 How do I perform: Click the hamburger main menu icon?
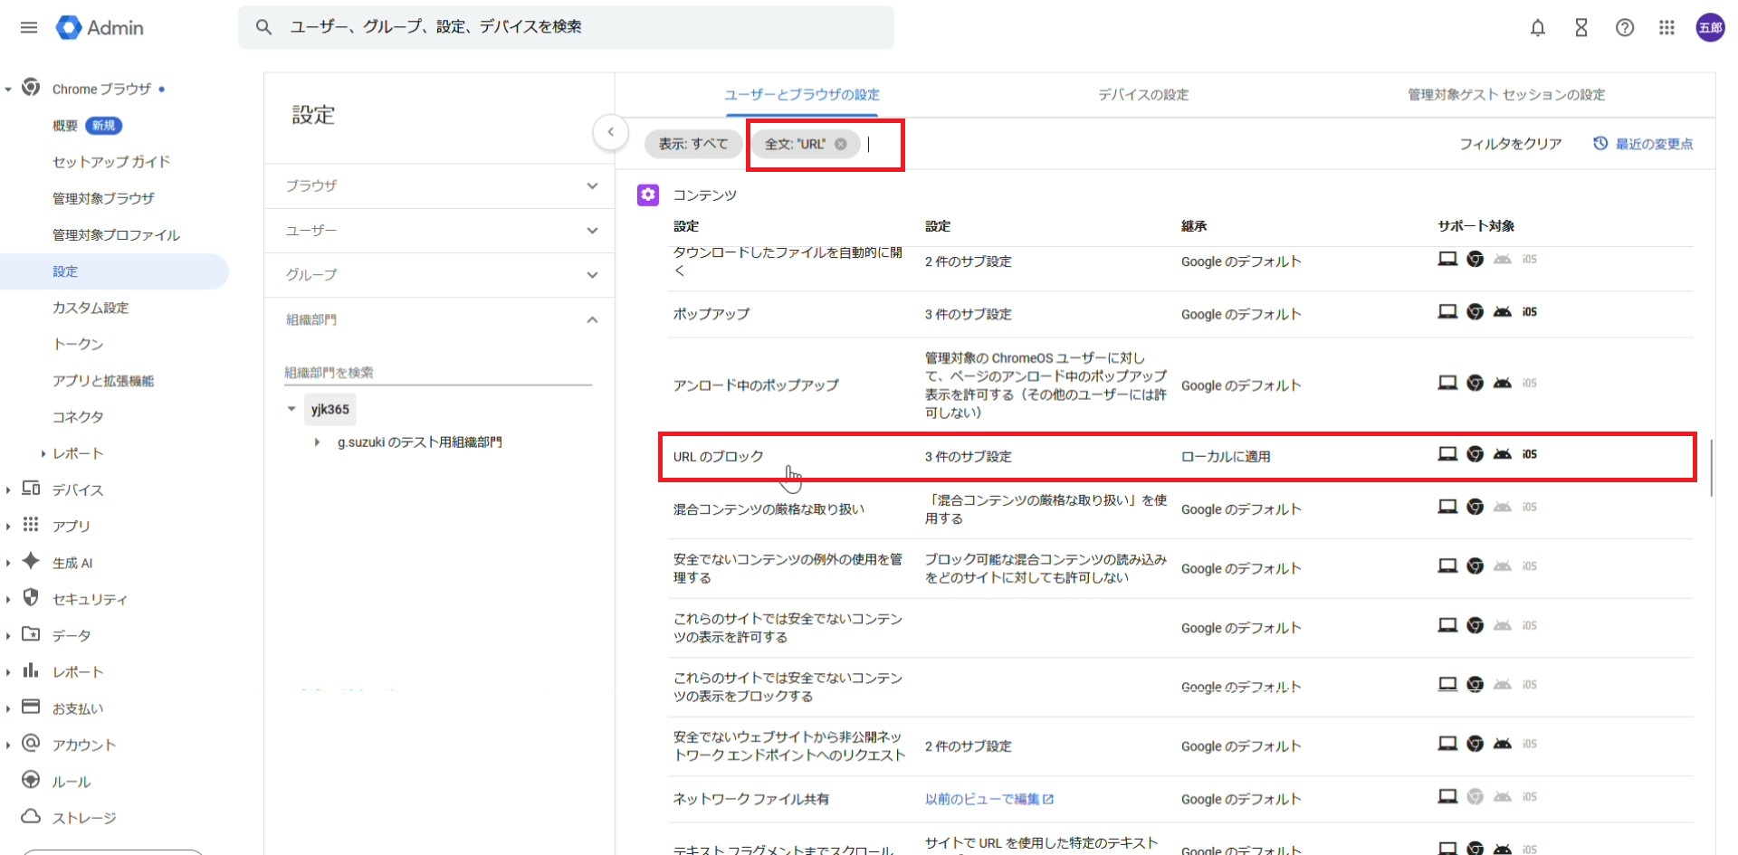[x=29, y=28]
